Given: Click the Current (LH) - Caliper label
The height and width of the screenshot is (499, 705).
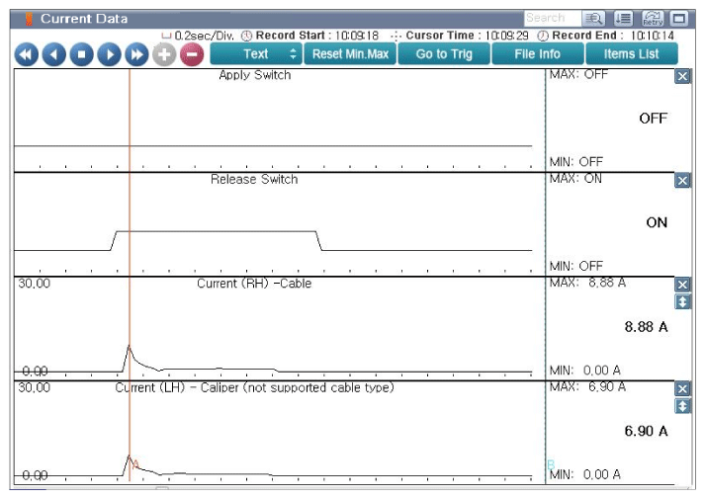Looking at the screenshot, I should click(x=254, y=387).
